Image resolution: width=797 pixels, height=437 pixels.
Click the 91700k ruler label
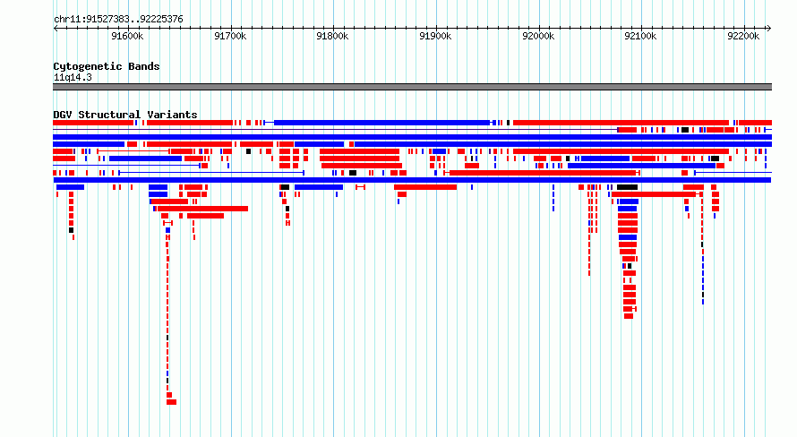230,36
